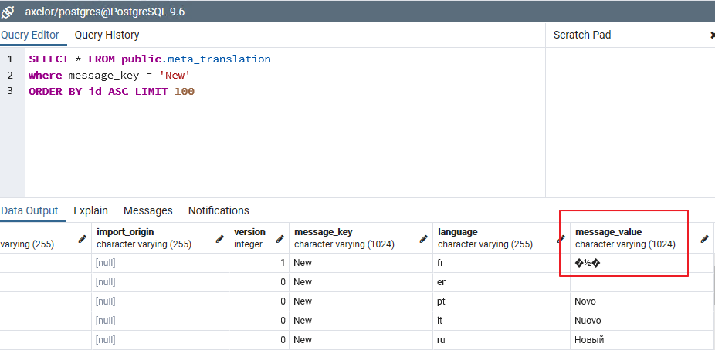
Task: Click the message_value cell 'Nuovo'
Action: click(x=642, y=321)
